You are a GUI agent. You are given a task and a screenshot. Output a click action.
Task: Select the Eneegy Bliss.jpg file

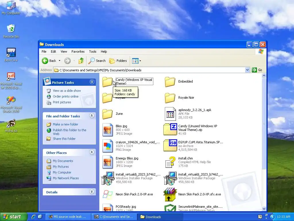click(x=120, y=162)
